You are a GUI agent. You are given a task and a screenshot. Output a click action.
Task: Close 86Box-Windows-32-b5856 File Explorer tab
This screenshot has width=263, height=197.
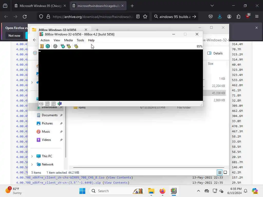coord(86,30)
